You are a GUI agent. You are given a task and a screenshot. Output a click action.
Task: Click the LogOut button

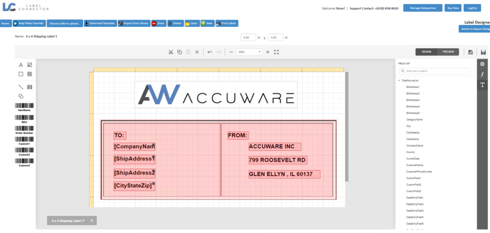(472, 8)
